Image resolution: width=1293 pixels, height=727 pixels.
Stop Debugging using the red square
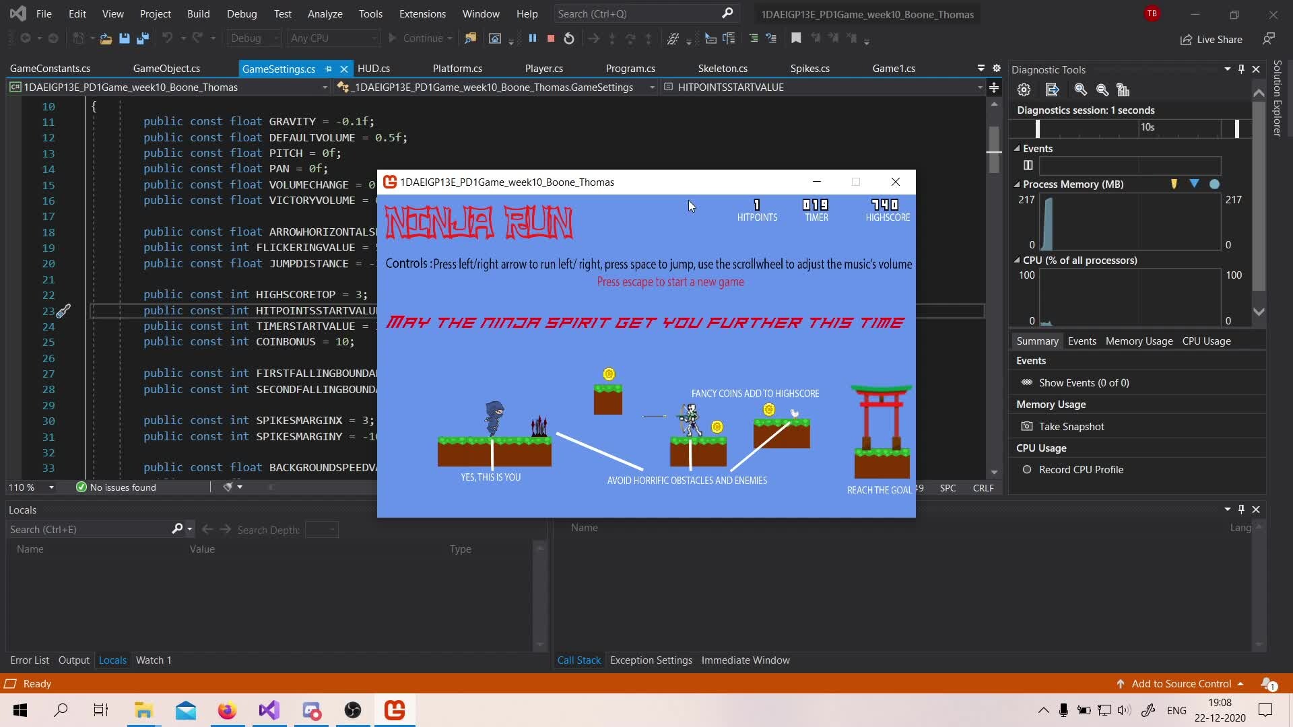pyautogui.click(x=550, y=38)
